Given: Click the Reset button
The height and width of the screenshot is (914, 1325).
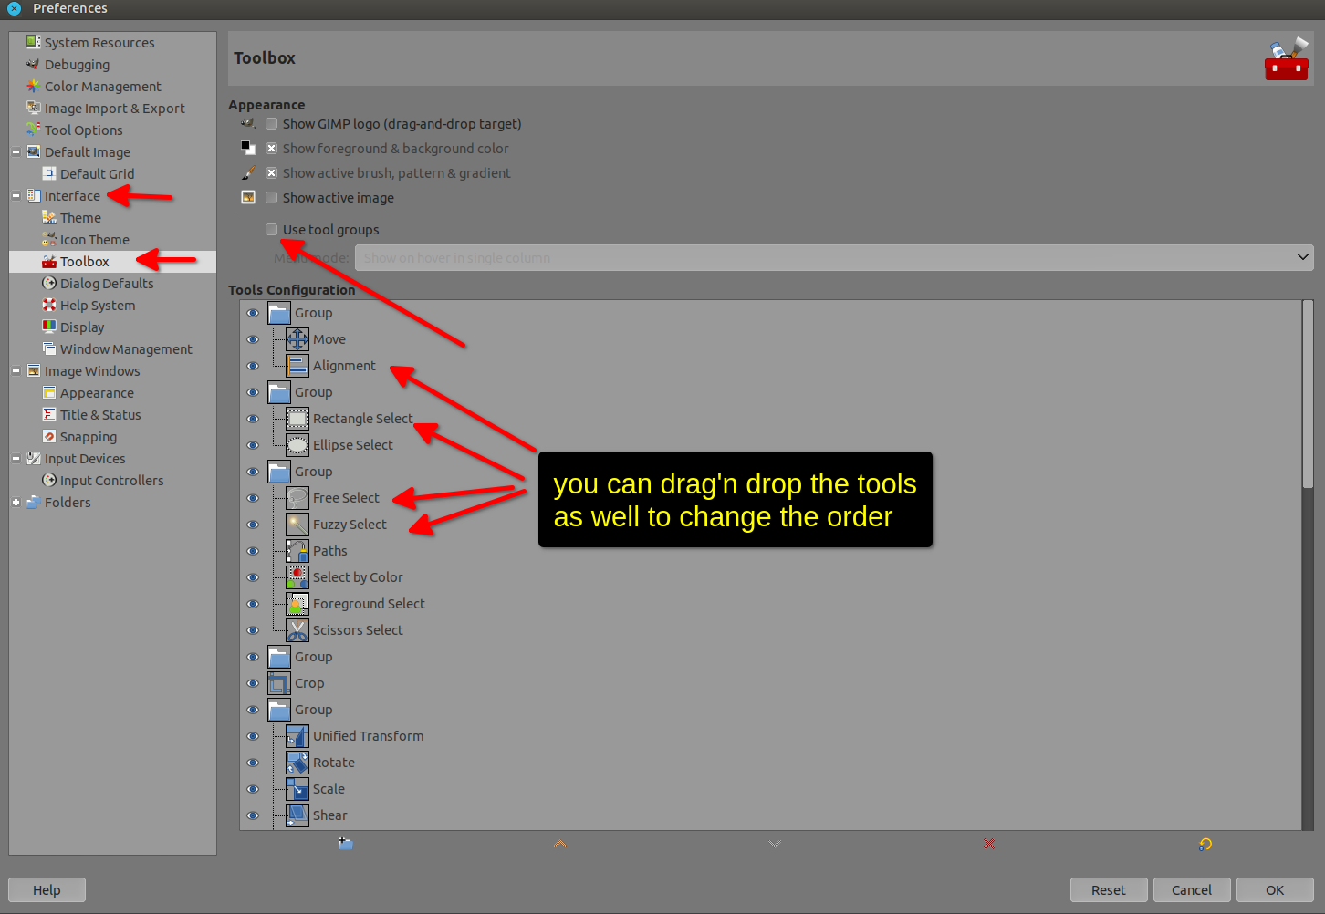Looking at the screenshot, I should pyautogui.click(x=1109, y=890).
